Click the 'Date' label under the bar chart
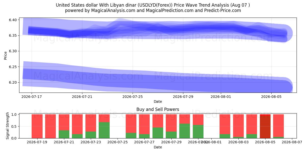Image resolution: width=306 pixels, height=153 pixels. pyautogui.click(x=158, y=147)
